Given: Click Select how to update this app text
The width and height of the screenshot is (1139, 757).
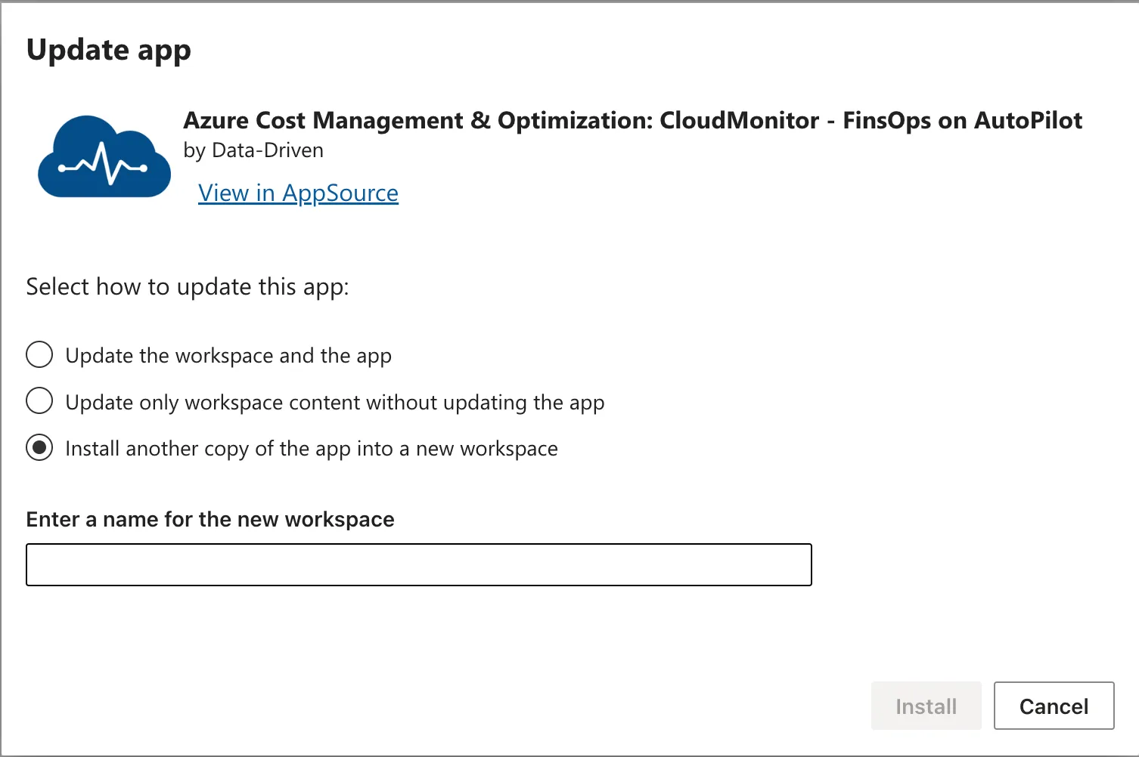Looking at the screenshot, I should (188, 287).
